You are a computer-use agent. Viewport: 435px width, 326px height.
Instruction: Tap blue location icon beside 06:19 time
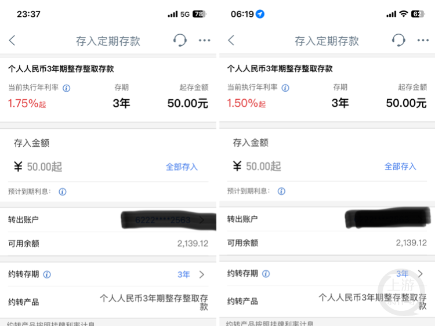pos(260,14)
